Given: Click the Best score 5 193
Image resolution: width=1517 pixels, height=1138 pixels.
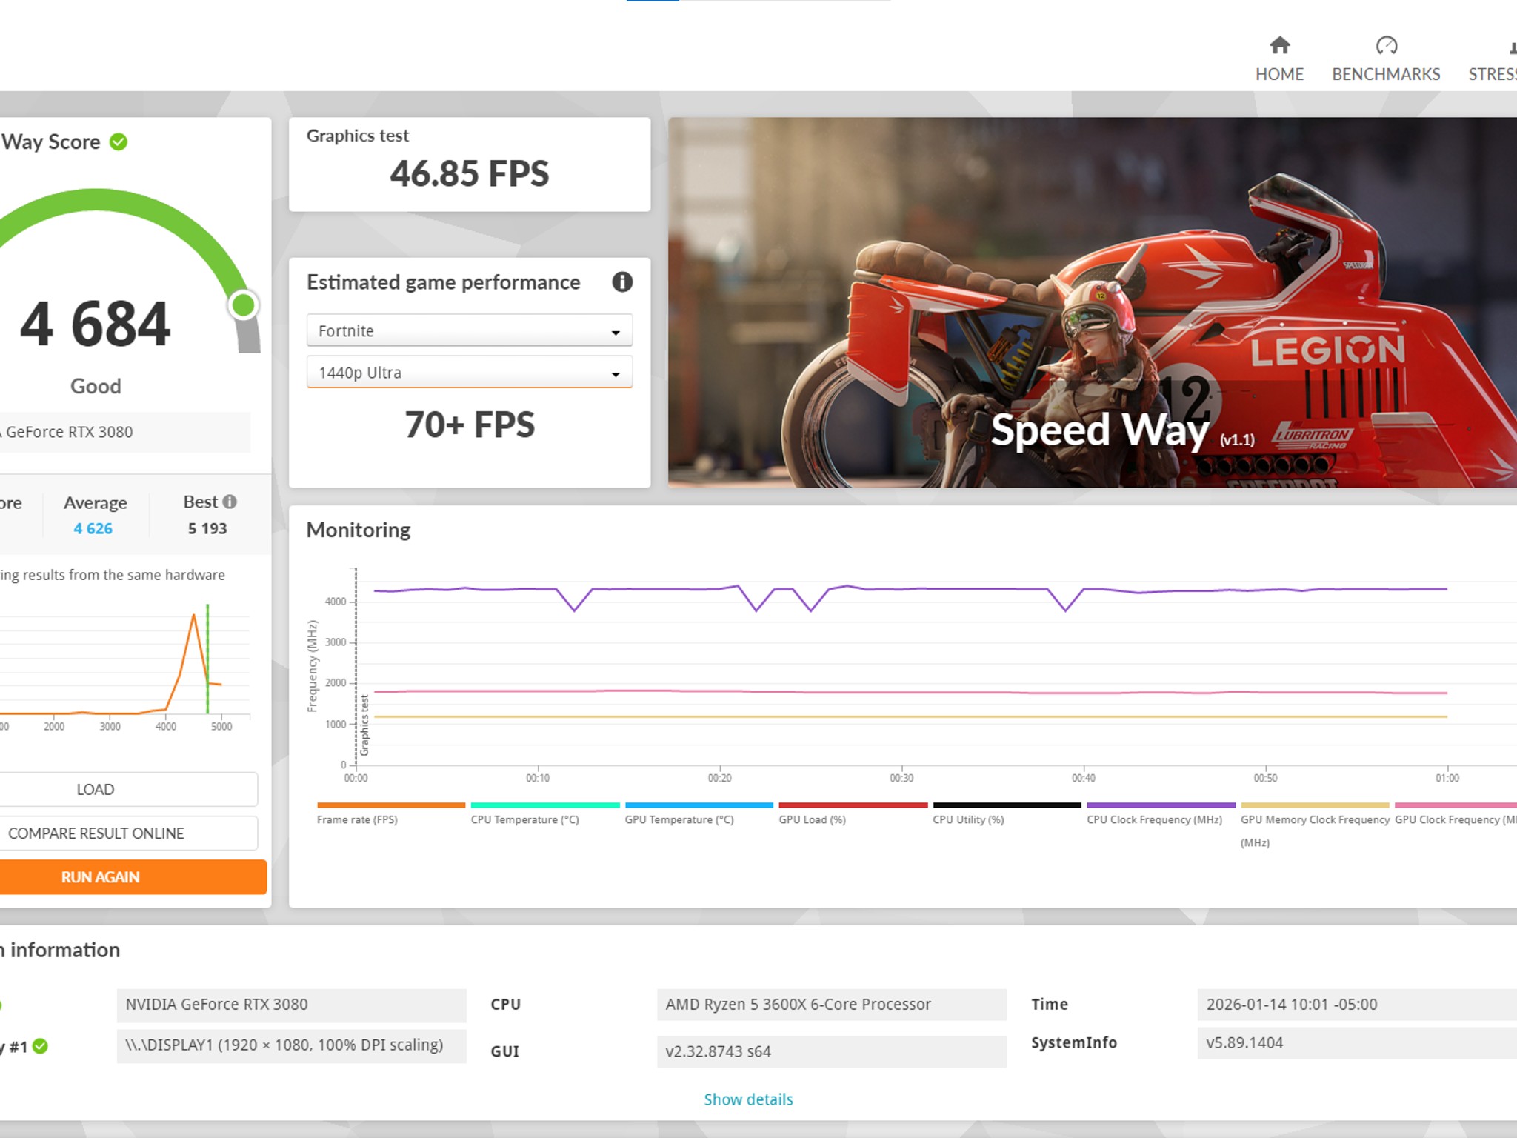Looking at the screenshot, I should click(207, 528).
